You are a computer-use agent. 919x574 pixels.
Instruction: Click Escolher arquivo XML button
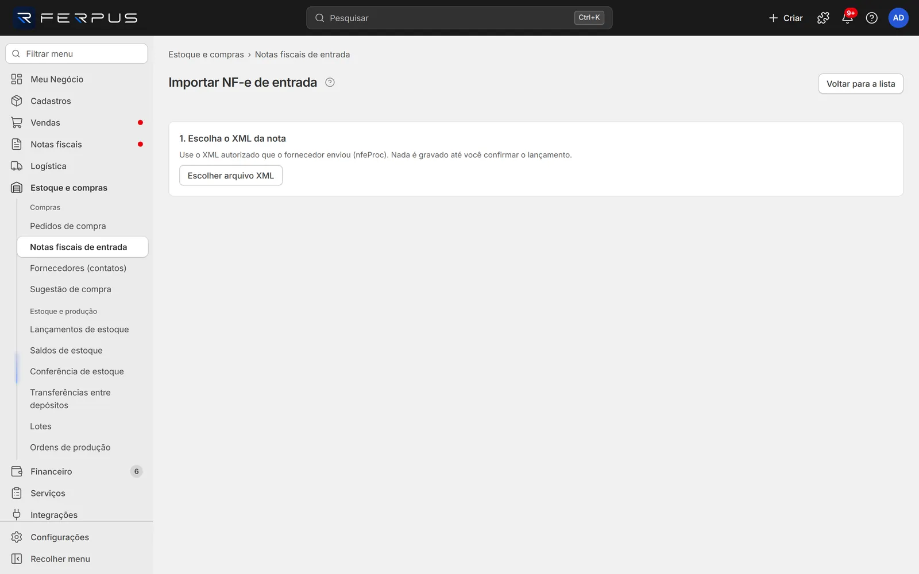(231, 176)
